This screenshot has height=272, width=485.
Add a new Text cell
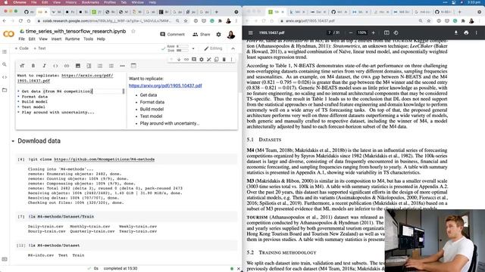tap(39, 48)
